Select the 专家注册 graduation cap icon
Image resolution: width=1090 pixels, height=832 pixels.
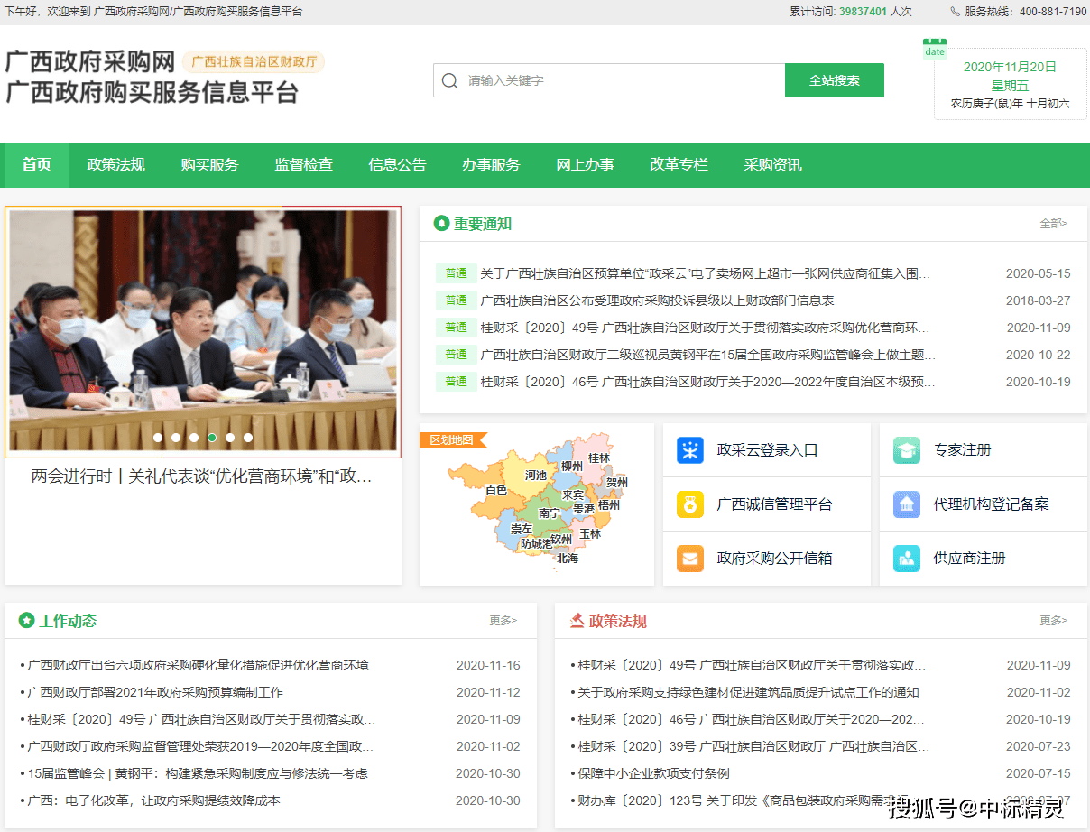[x=907, y=450]
